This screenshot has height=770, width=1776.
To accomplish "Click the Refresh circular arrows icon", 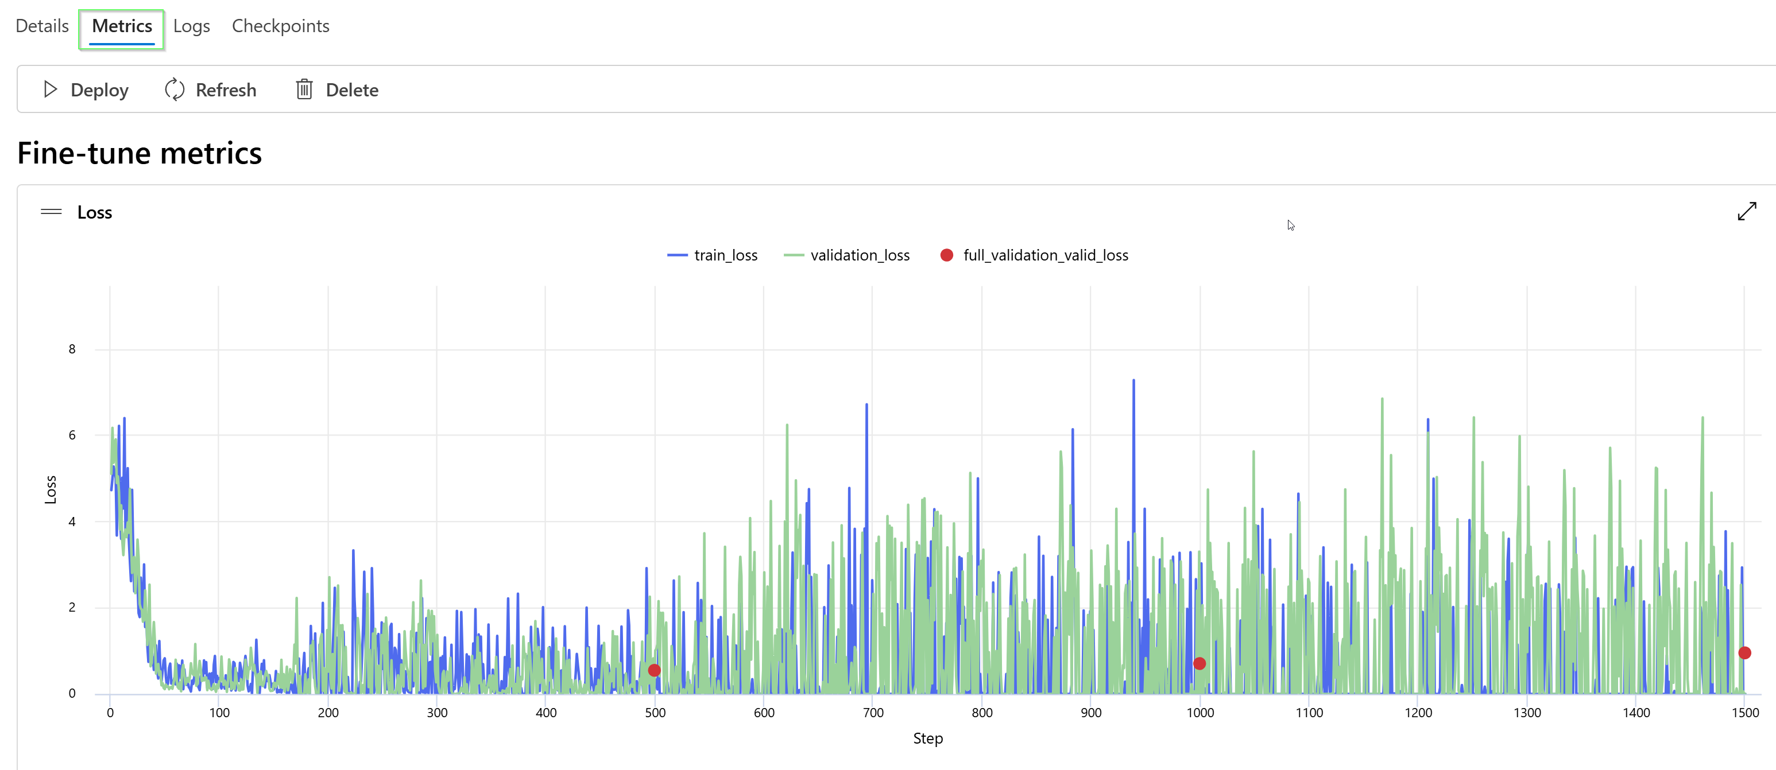I will tap(175, 90).
